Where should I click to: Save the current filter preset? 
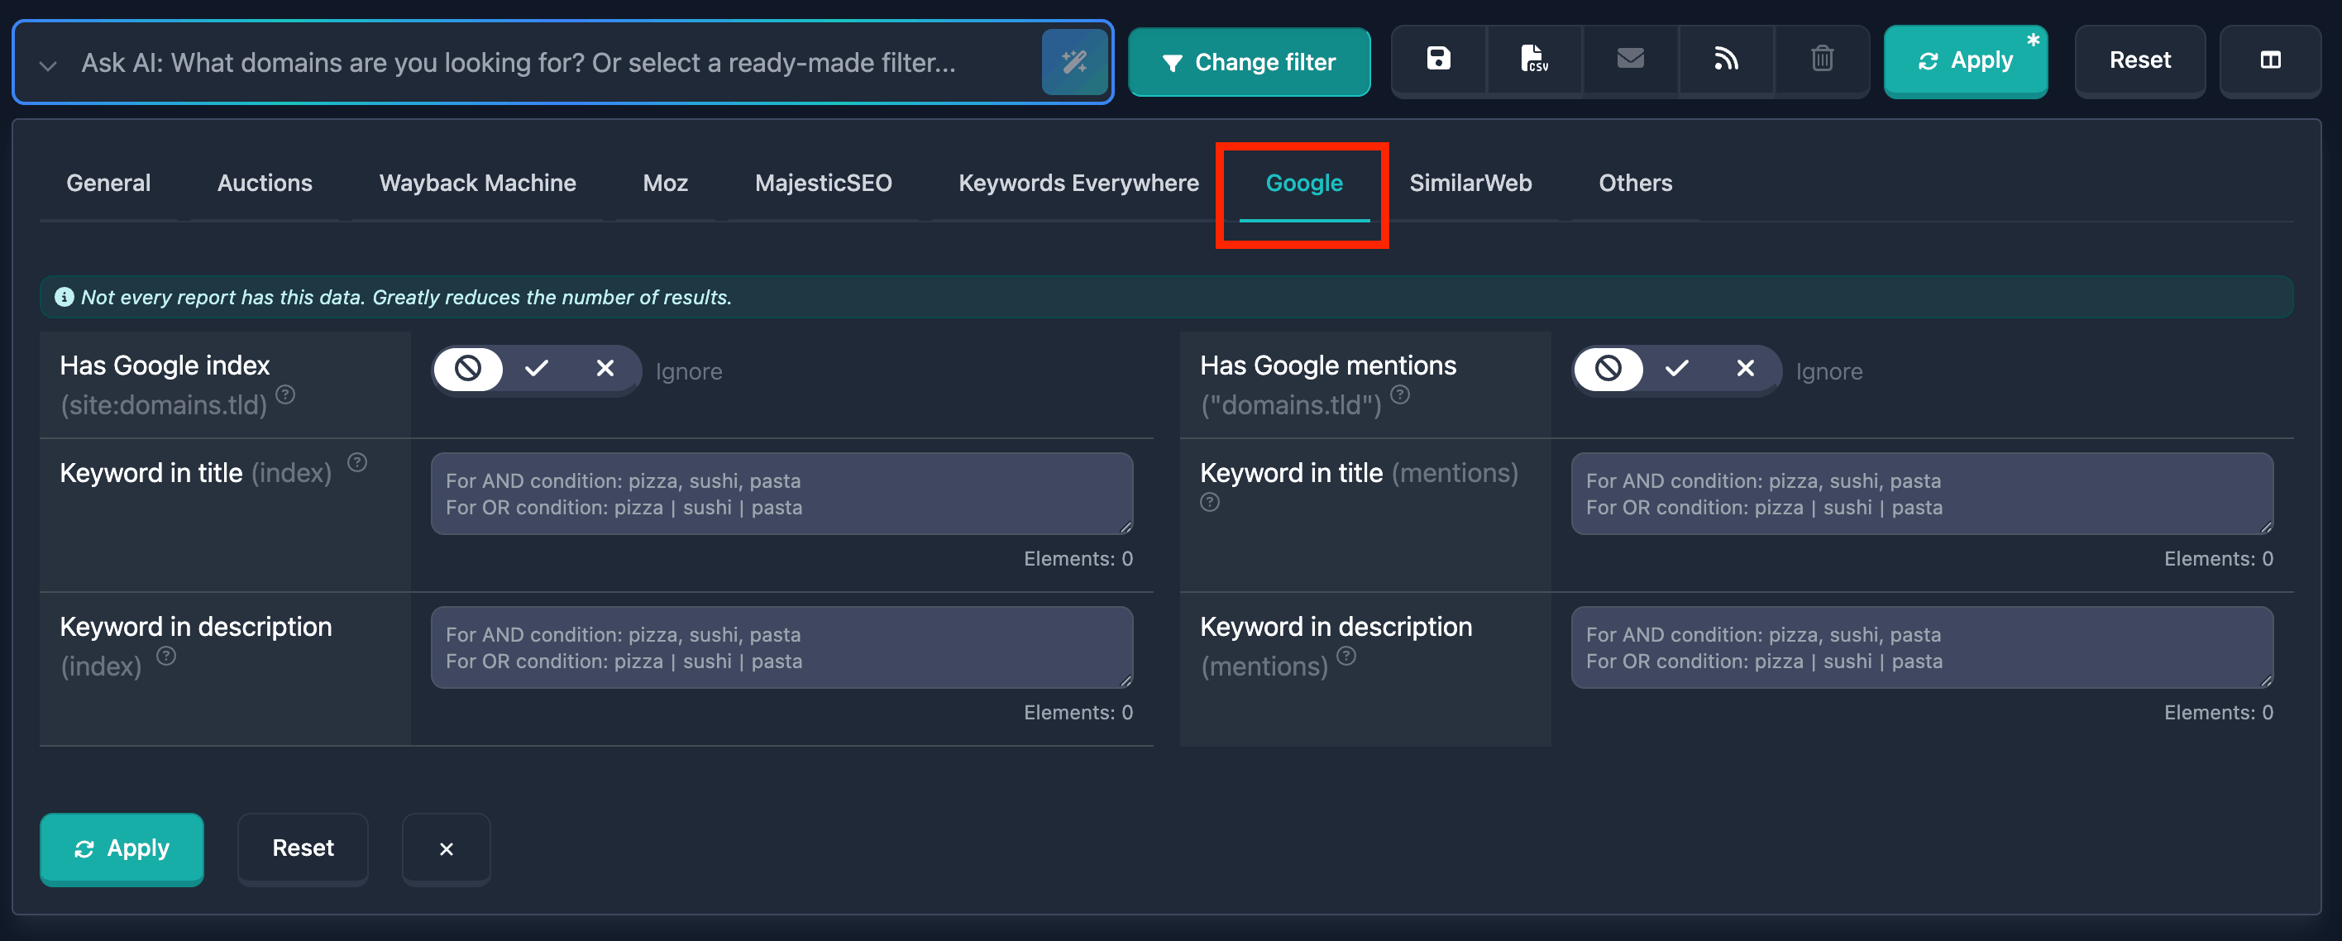tap(1438, 59)
